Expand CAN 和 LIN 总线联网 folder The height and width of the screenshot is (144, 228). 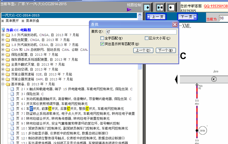click(3, 50)
